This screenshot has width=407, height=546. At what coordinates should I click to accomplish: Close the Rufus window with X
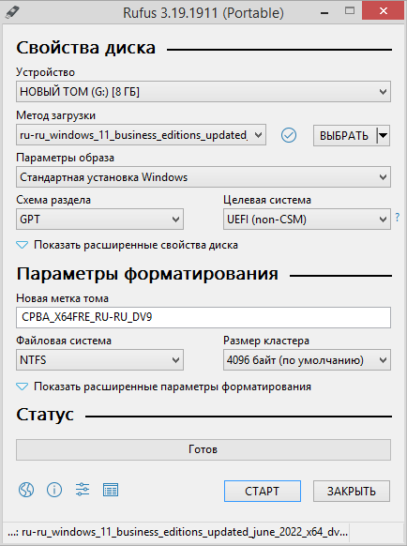pyautogui.click(x=384, y=11)
